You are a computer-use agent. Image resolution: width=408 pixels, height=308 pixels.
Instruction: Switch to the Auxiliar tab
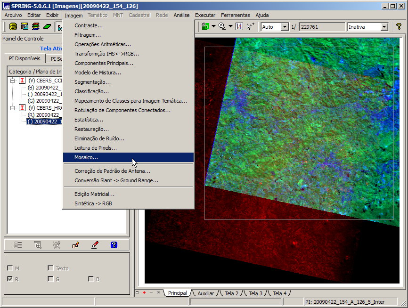pos(205,293)
